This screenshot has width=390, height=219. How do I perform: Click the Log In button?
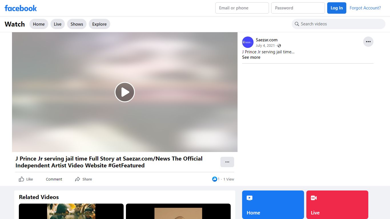(337, 8)
